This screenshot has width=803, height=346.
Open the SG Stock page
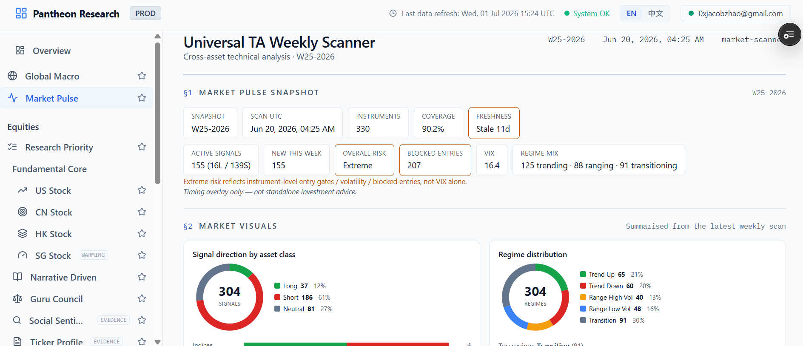pyautogui.click(x=53, y=255)
